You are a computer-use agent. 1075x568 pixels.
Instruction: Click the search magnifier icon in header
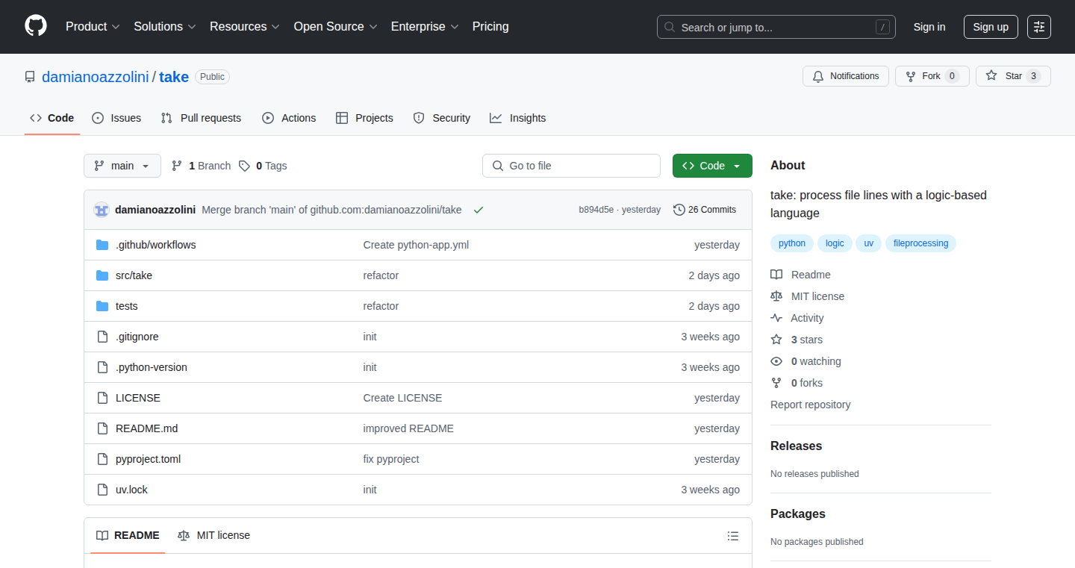point(670,28)
